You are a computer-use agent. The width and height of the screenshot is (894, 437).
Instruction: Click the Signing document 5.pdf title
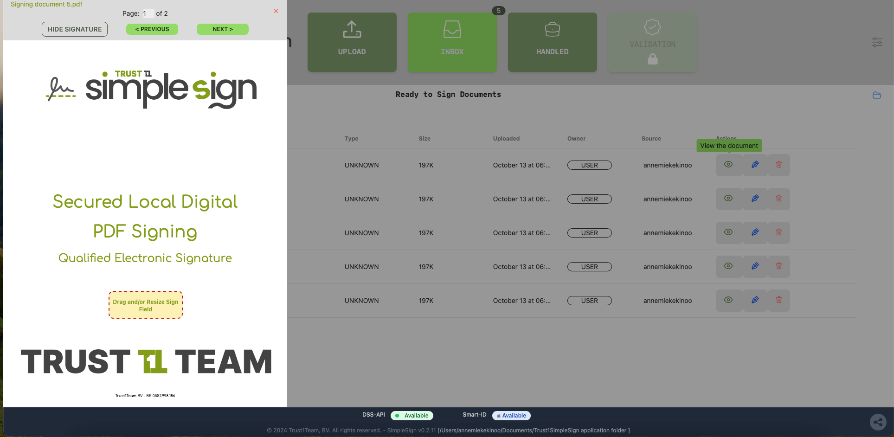(46, 4)
